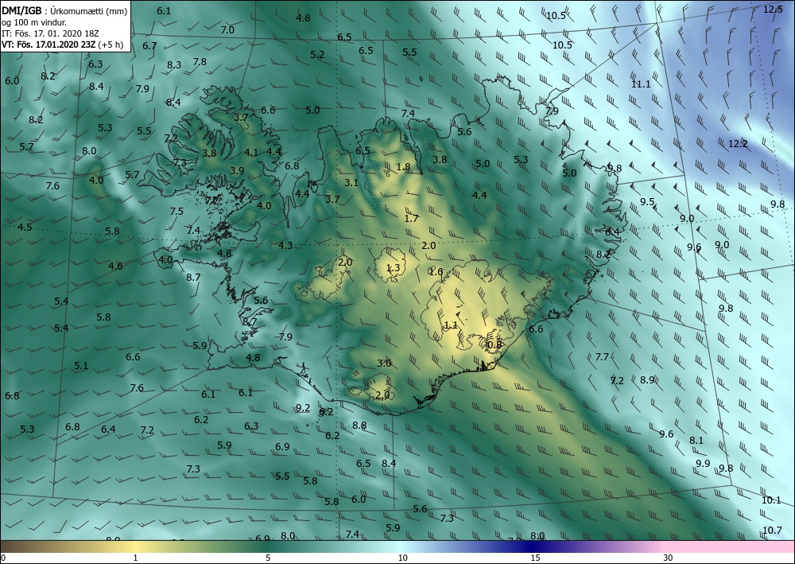The image size is (795, 564).
Task: Click the 'IT: Fös. 17. 01. 2020 18Z' line
Action: tap(49, 33)
